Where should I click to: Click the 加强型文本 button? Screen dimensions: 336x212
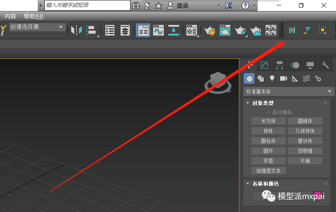(x=268, y=171)
